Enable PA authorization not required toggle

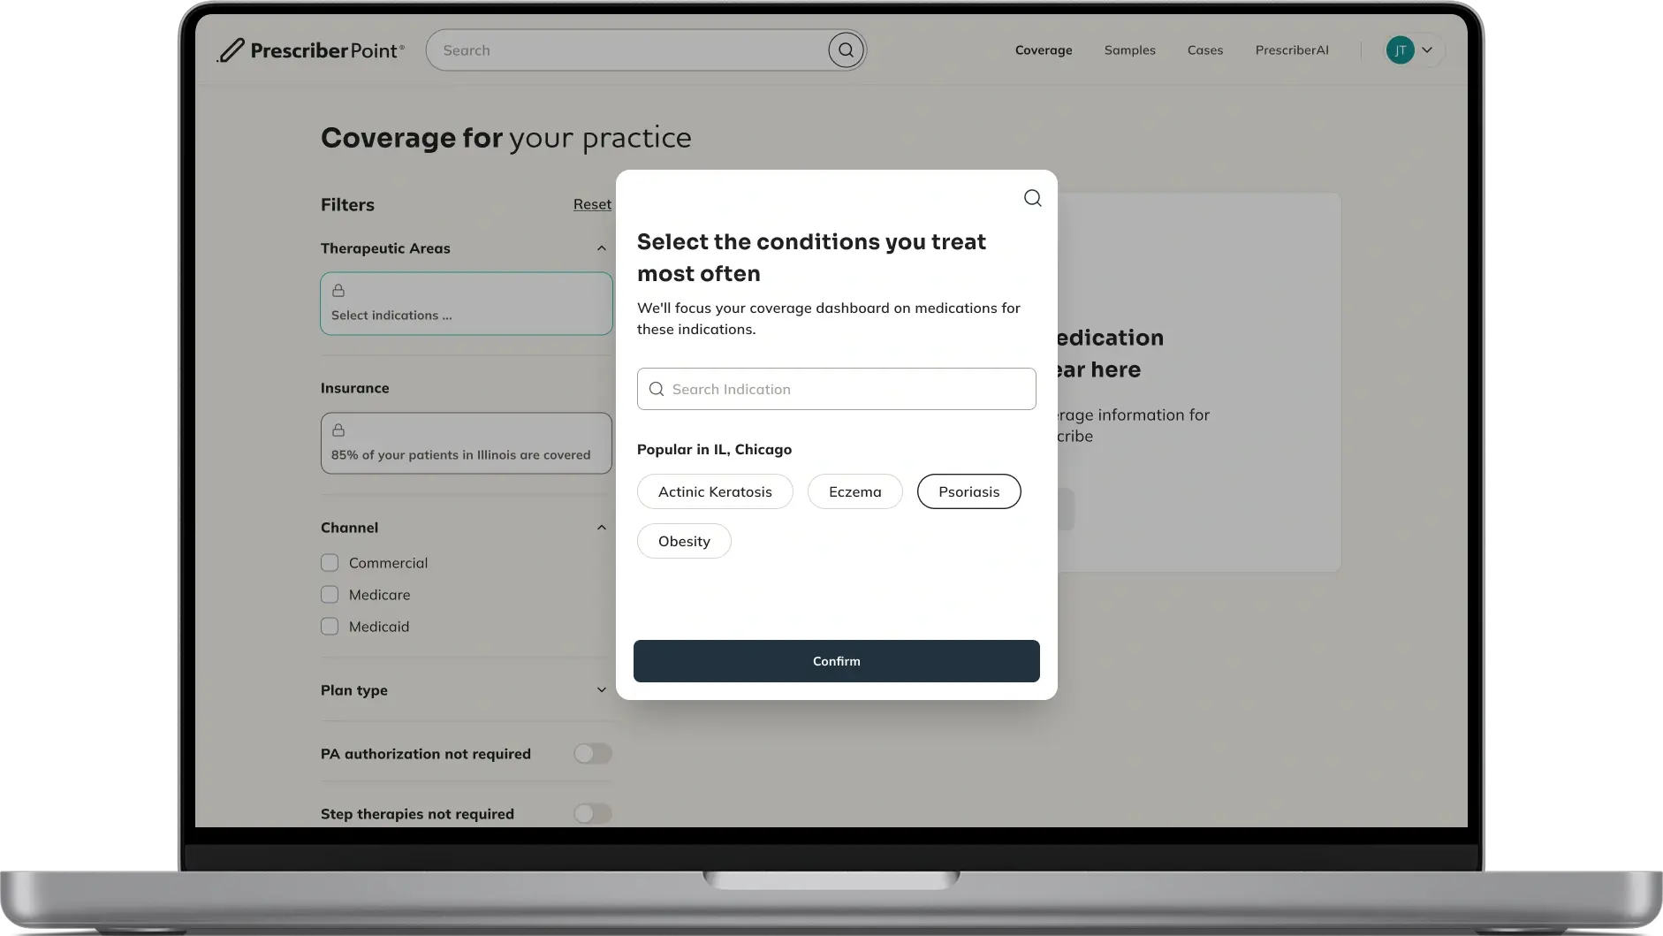592,754
